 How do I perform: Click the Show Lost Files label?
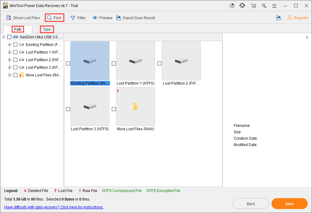[x=27, y=18]
